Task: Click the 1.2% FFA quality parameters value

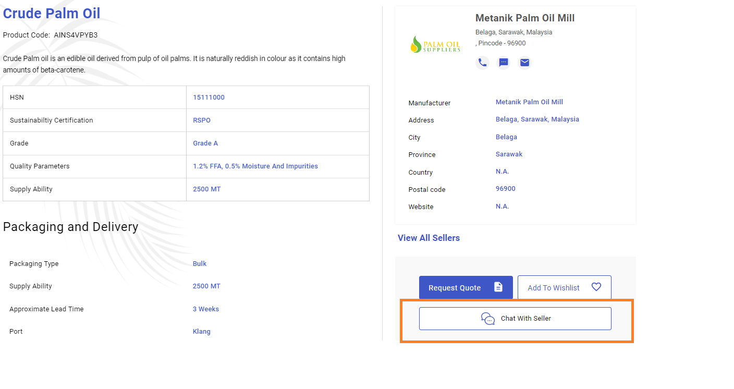Action: (255, 166)
